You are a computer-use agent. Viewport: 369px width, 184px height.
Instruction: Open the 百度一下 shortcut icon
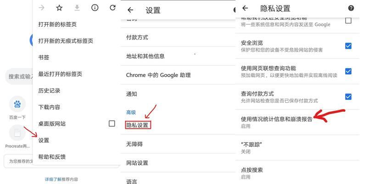point(17,104)
